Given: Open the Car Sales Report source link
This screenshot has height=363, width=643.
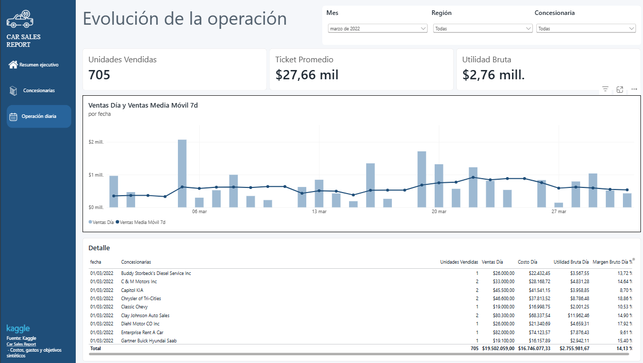Looking at the screenshot, I should pyautogui.click(x=21, y=344).
